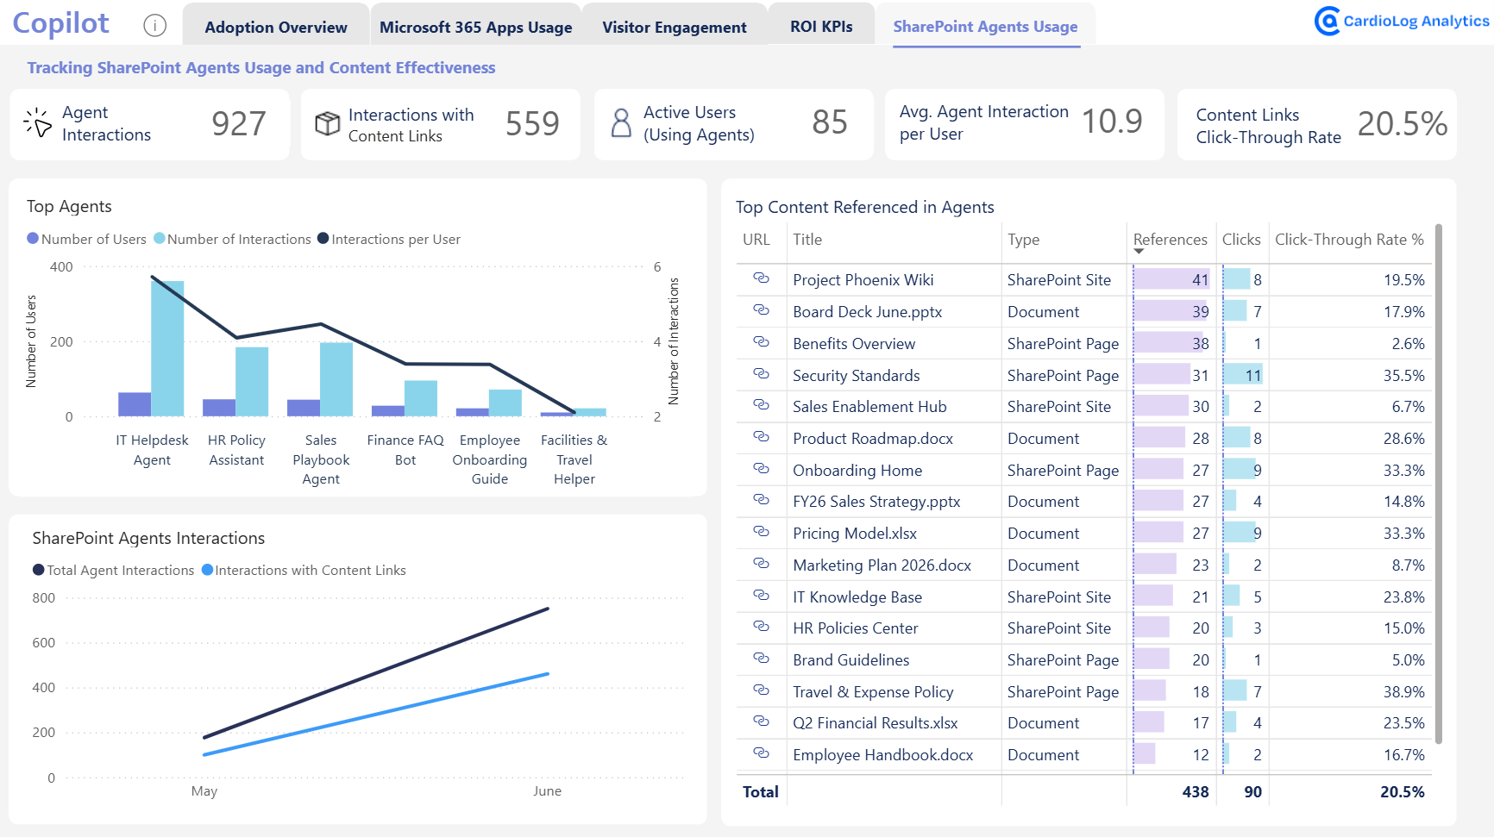Open the URL link icon for Pricing Model.xlsx

761,531
